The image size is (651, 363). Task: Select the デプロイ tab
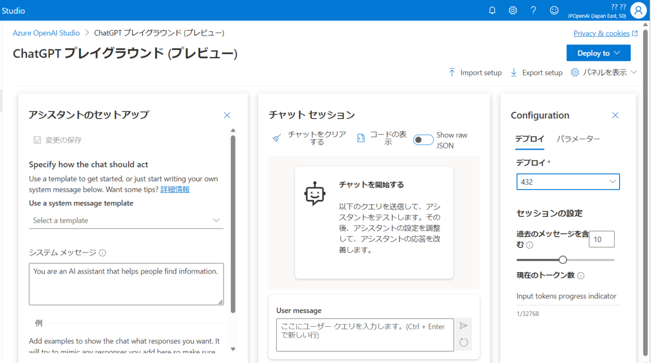pos(529,139)
